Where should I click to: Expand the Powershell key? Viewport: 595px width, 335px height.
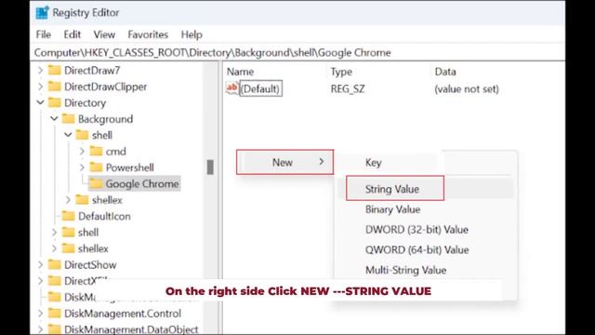click(82, 167)
